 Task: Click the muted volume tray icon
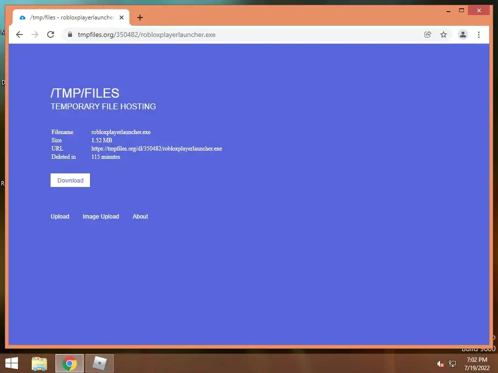click(440, 364)
